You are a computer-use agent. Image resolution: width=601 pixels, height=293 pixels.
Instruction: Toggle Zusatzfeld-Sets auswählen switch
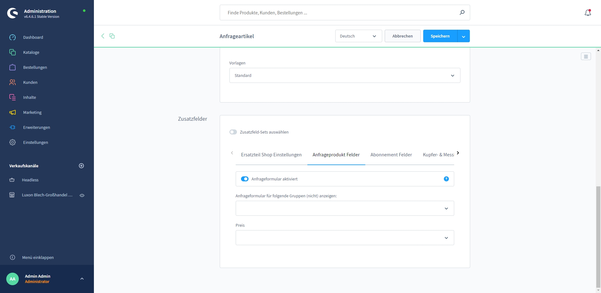pyautogui.click(x=233, y=132)
